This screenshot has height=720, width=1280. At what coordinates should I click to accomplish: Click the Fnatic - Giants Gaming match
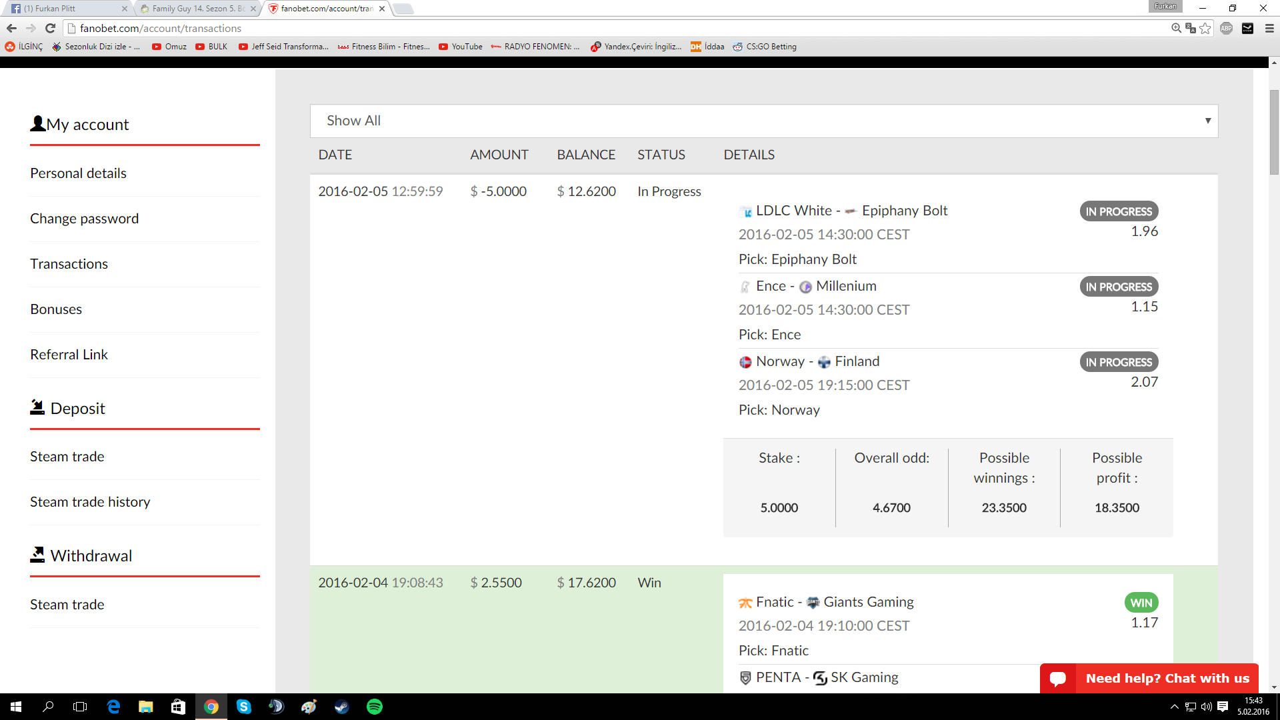[x=826, y=602]
